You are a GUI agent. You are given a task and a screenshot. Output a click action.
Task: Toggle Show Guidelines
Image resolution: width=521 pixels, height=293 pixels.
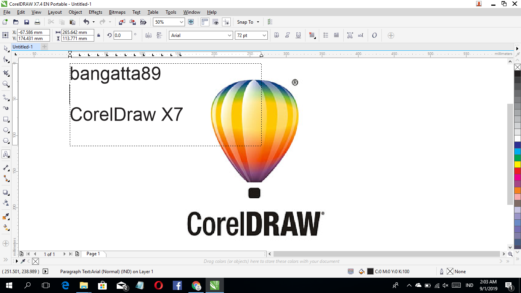pos(227,22)
